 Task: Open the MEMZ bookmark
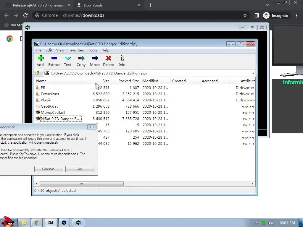[x=14, y=25]
